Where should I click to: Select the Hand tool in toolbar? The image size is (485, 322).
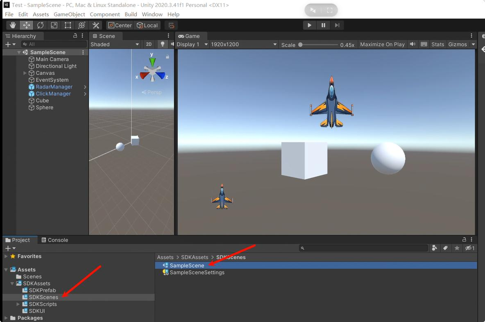pyautogui.click(x=13, y=25)
